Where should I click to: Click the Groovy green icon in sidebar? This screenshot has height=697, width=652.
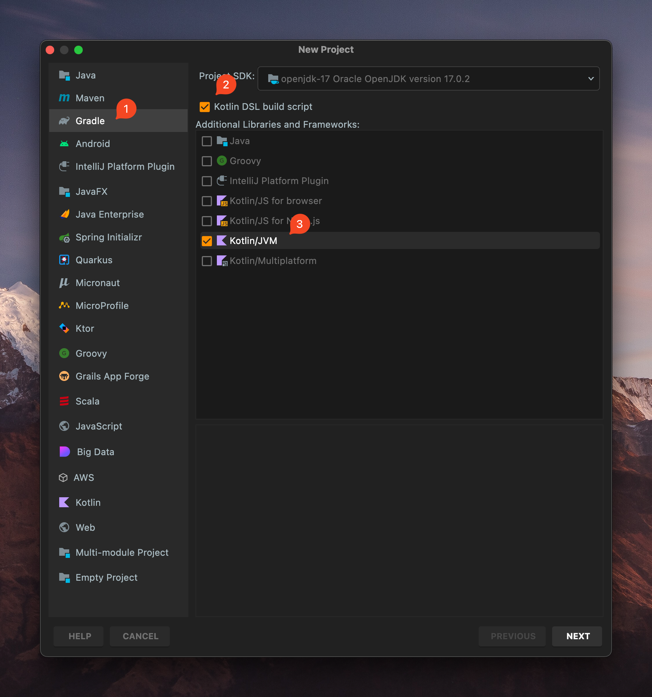tap(64, 353)
